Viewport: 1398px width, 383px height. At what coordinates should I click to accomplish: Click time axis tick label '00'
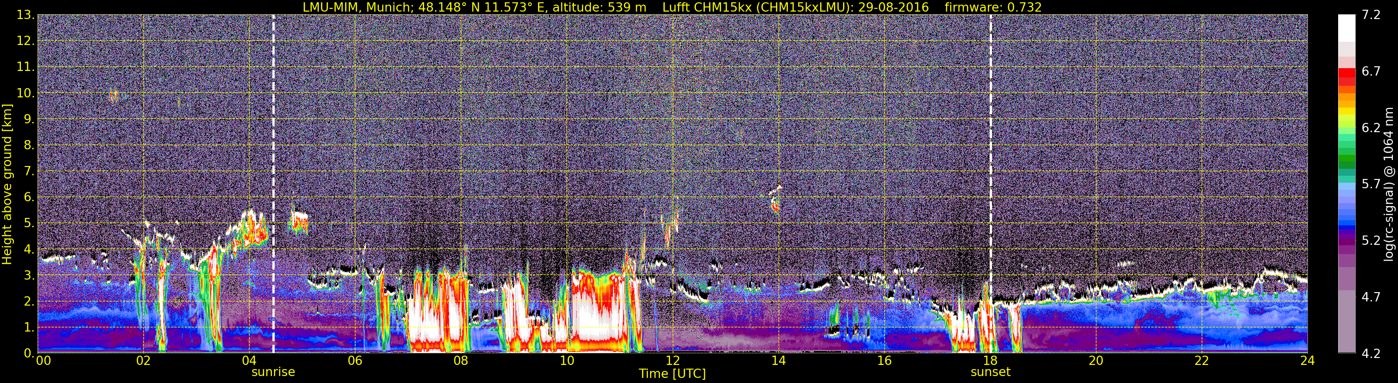pyautogui.click(x=44, y=361)
